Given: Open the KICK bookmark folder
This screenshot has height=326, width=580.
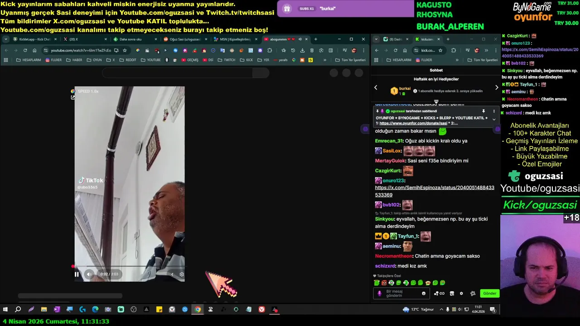Looking at the screenshot, I should click(246, 60).
